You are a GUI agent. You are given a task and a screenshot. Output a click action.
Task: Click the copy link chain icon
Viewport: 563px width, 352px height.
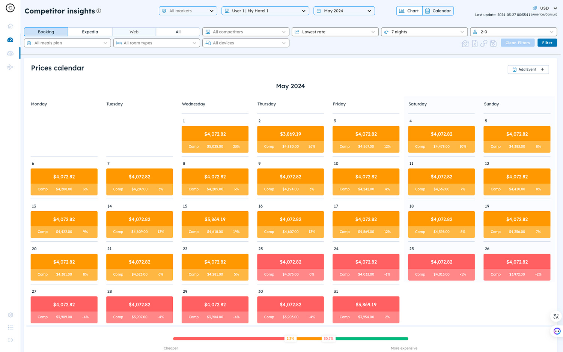pos(484,44)
